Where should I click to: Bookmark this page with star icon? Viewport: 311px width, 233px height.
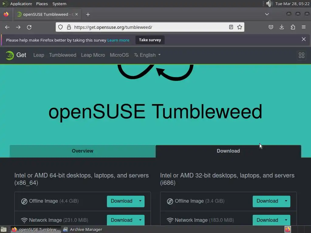[x=240, y=27]
